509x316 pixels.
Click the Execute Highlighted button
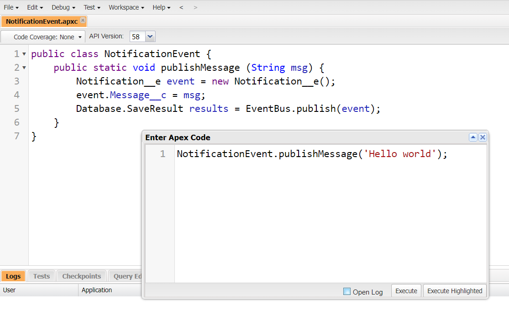click(x=455, y=291)
